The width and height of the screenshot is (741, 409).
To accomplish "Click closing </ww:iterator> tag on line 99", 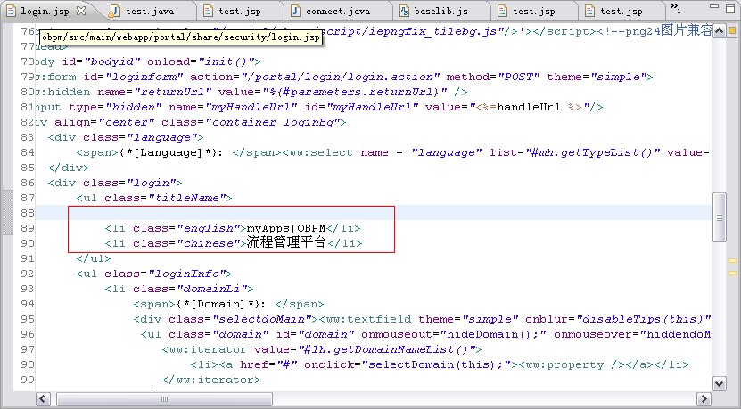I will (211, 380).
